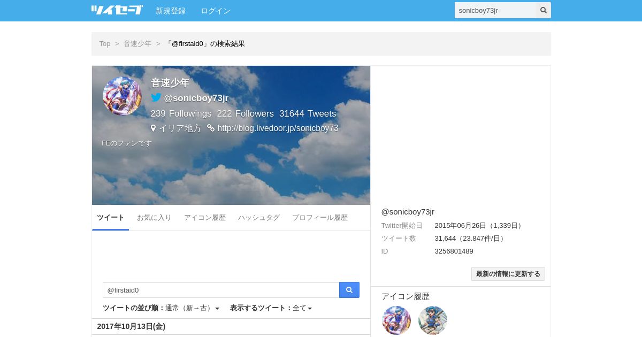642x337 pixels.
Task: Click the アイコン履歴 sidebar heading
Action: [406, 296]
